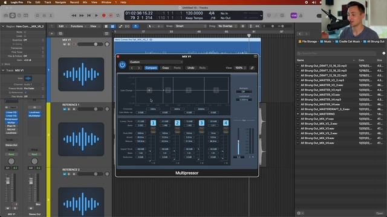The height and width of the screenshot is (217, 387).
Task: Open the Mixer icon in the control bar
Action: [x=44, y=16]
